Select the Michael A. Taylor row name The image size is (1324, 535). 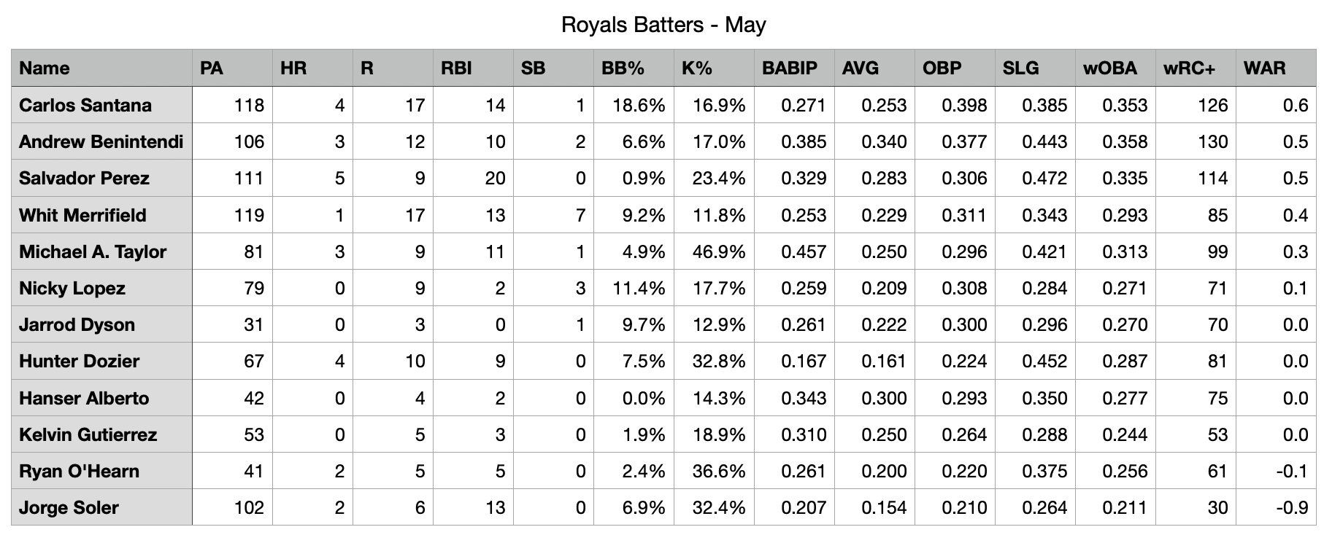(93, 252)
